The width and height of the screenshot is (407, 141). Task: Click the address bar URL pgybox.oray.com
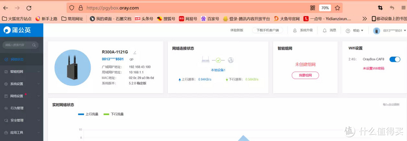(x=113, y=8)
